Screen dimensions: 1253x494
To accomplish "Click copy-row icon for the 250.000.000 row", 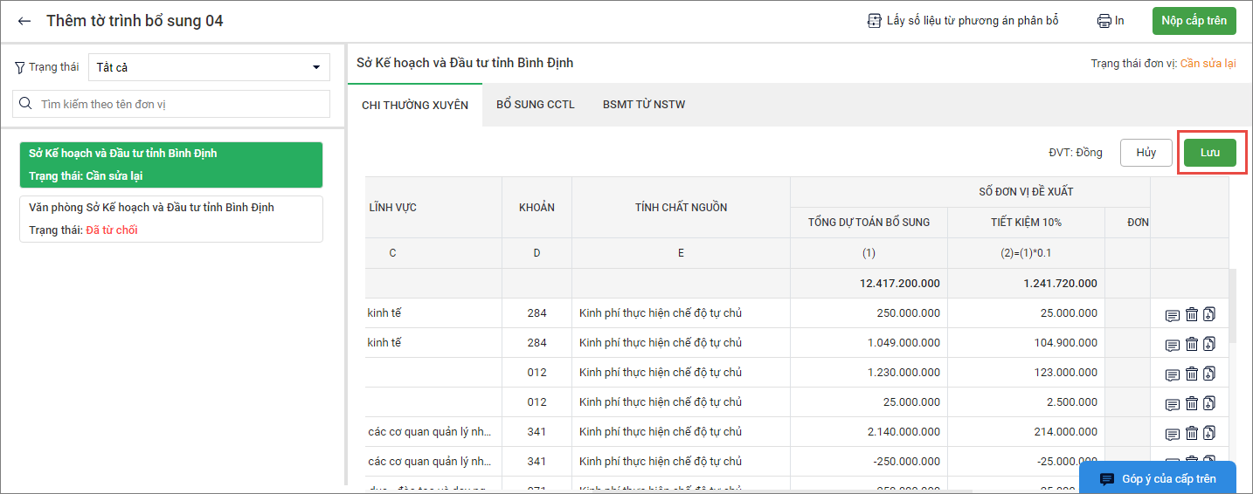I will pyautogui.click(x=1209, y=315).
